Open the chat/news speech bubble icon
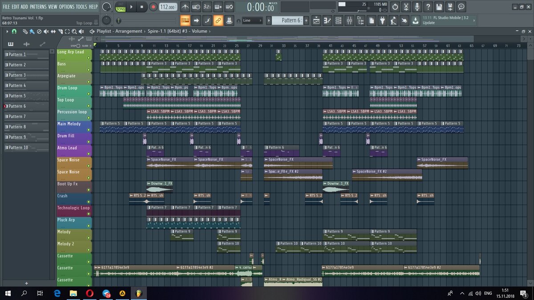534x300 pixels. pyautogui.click(x=461, y=7)
